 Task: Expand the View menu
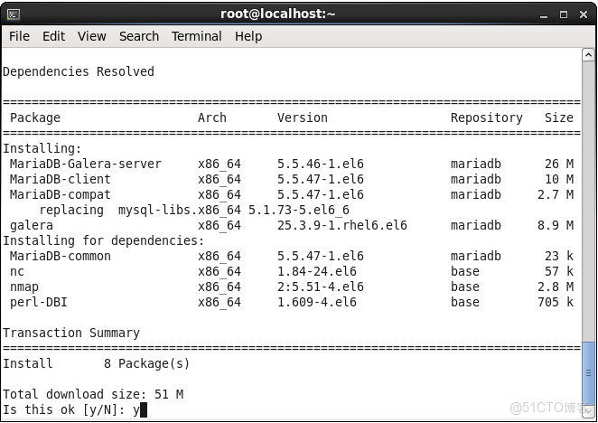coord(91,36)
